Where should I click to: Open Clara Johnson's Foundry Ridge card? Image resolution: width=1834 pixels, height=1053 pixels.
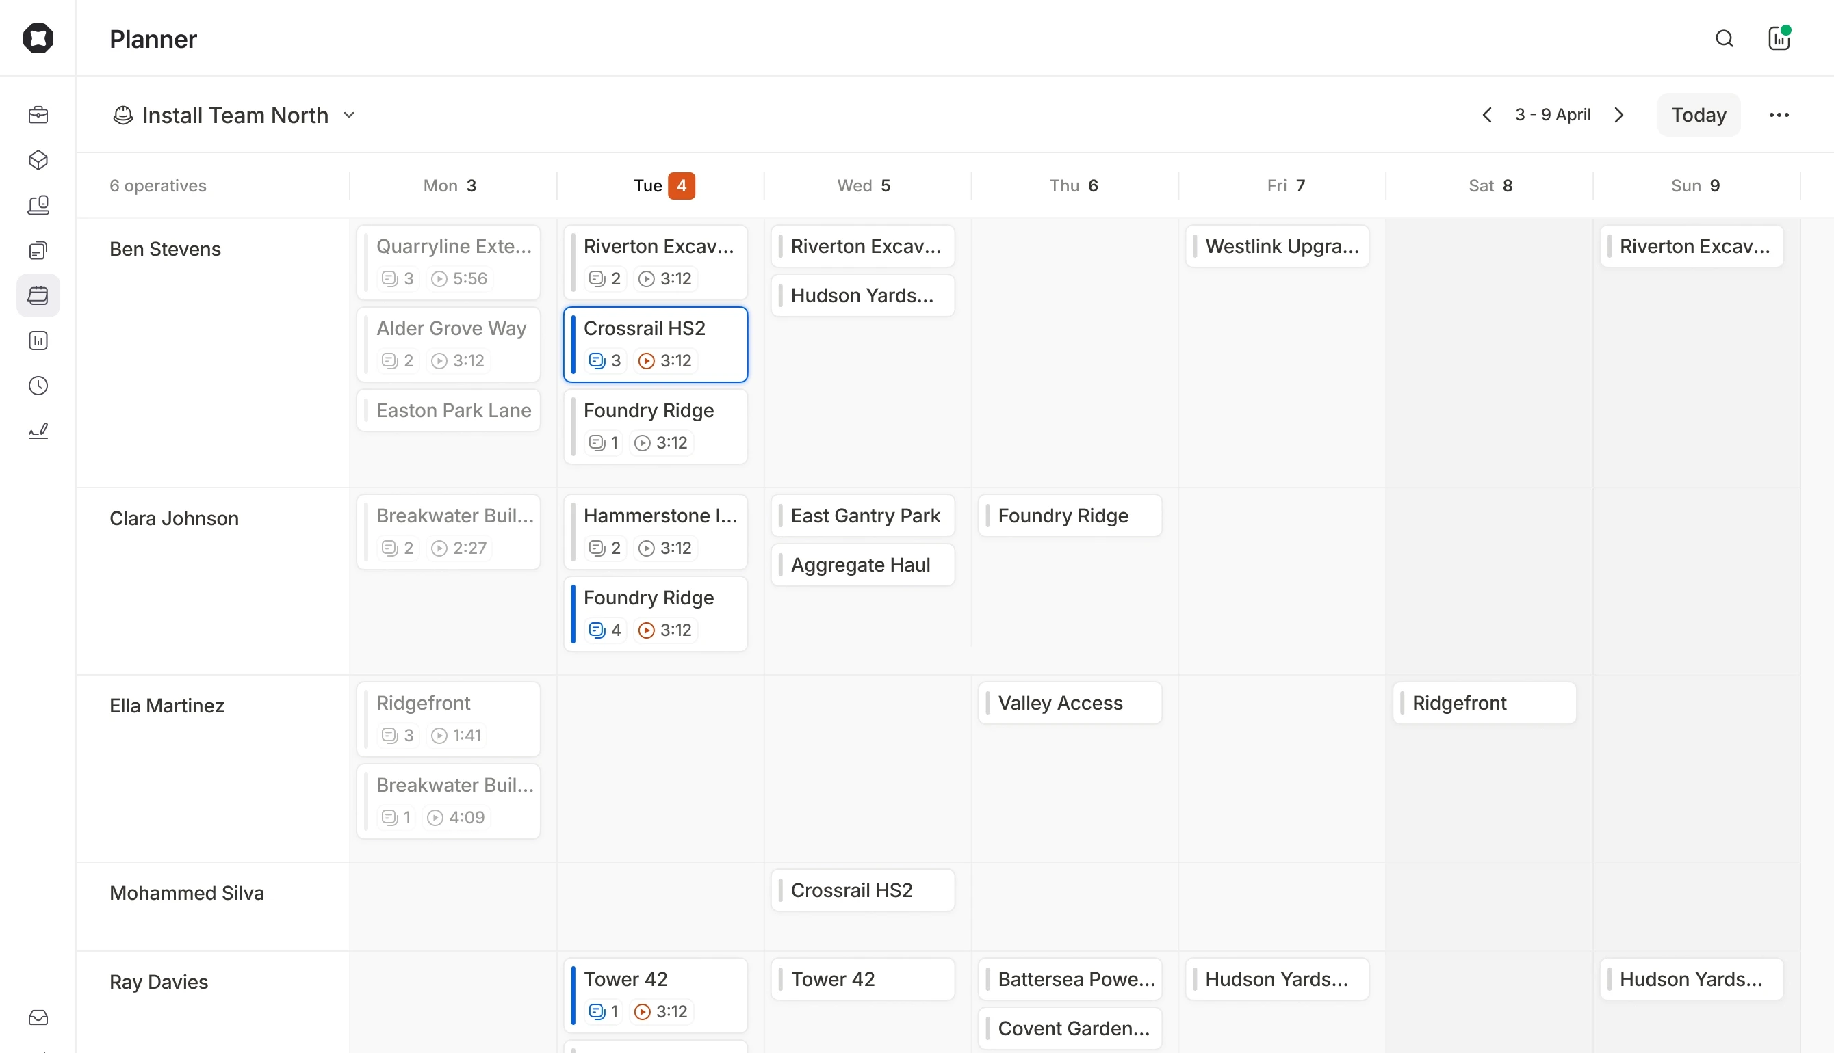point(655,613)
